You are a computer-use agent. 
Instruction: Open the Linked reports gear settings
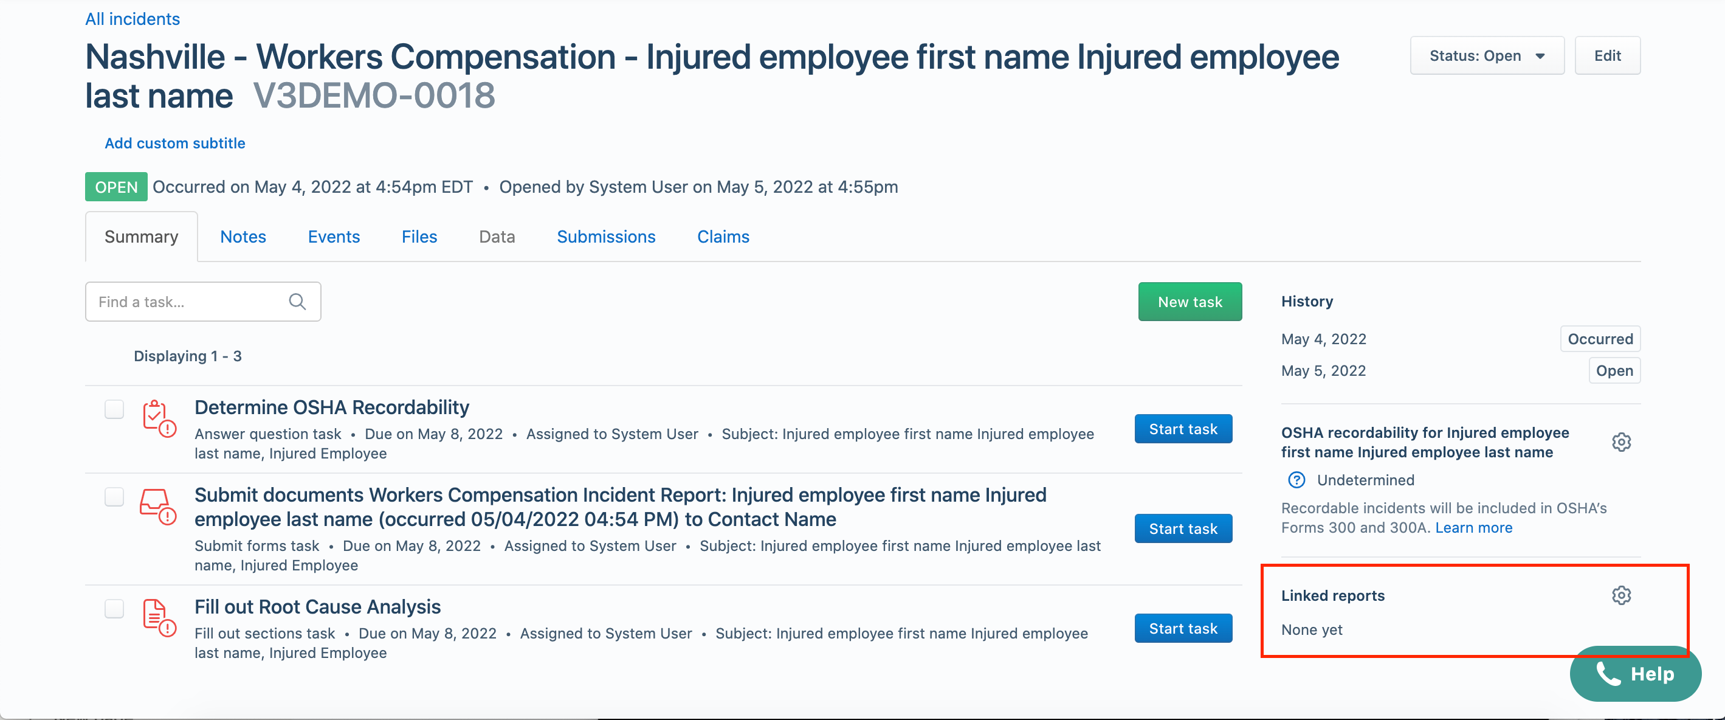click(1620, 595)
